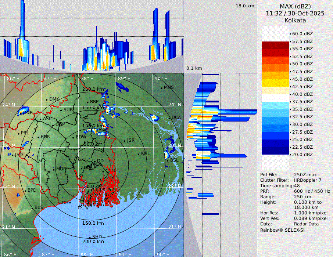
Task: Click the 35.0 dBZ legend label
Action: click(302, 109)
